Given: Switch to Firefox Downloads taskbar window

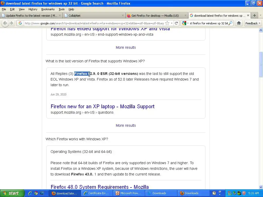Looking at the screenshot, I should pyautogui.click(x=193, y=193).
